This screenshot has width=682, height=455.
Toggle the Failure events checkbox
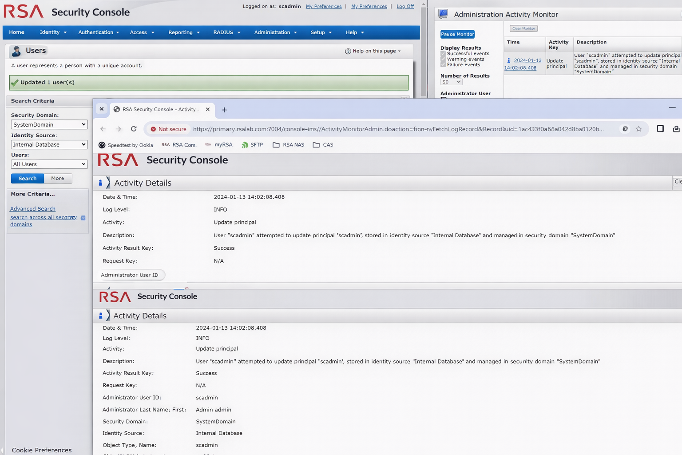pyautogui.click(x=443, y=65)
